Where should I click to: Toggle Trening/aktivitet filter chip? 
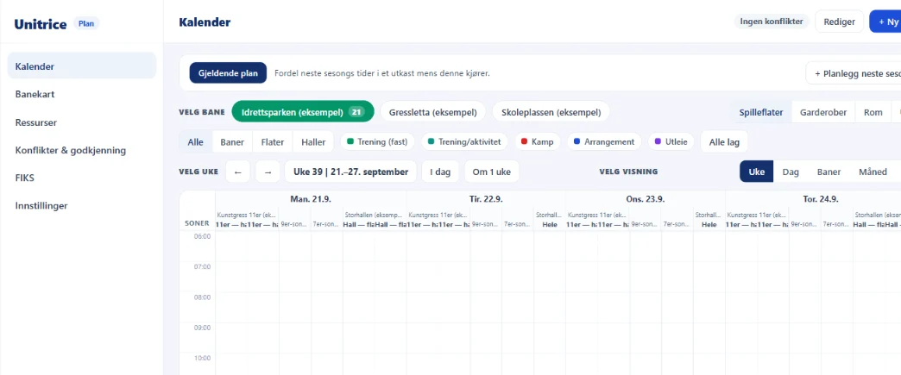click(464, 142)
